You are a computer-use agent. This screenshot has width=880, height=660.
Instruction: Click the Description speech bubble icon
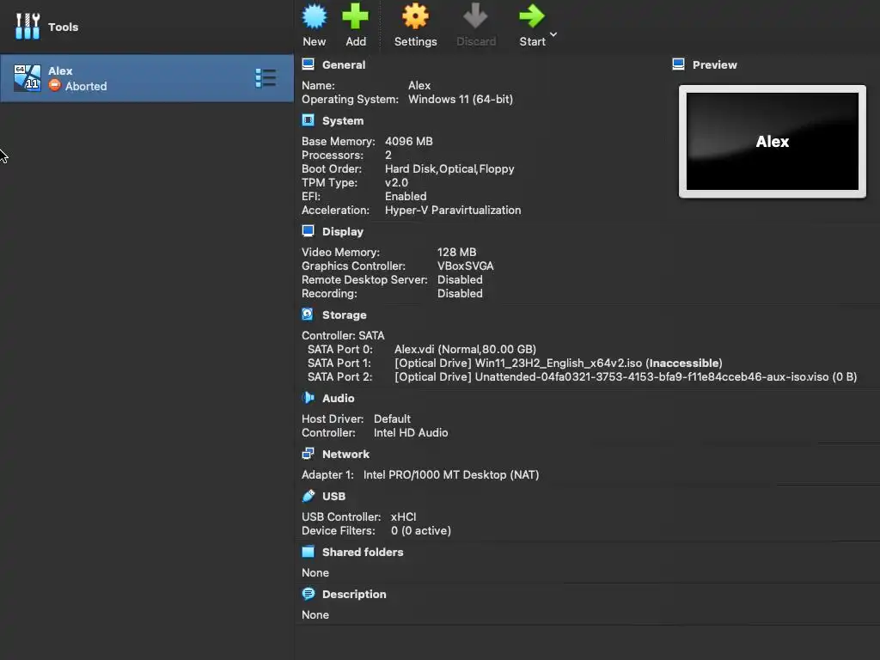[x=309, y=593]
